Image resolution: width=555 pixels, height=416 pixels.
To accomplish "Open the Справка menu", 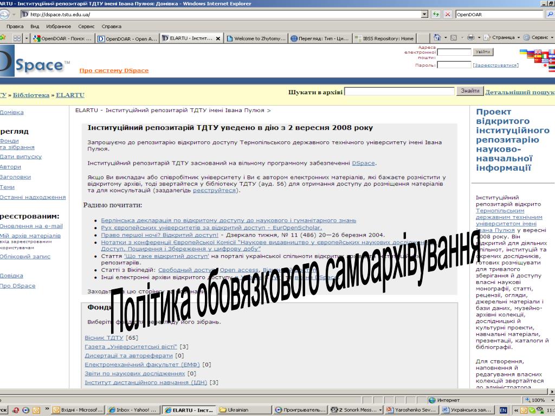I will (112, 26).
